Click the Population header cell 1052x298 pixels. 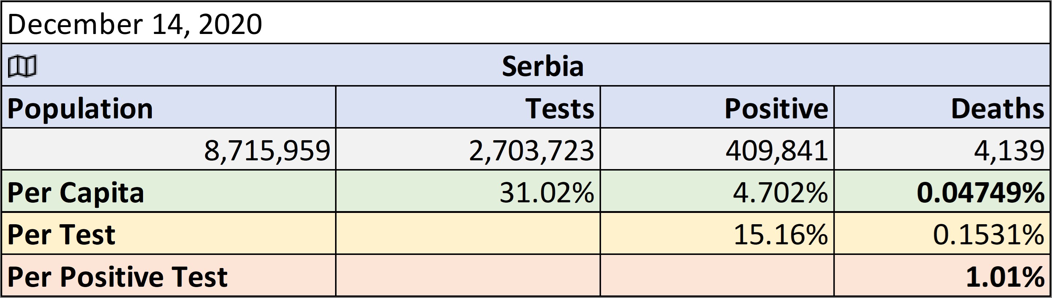click(169, 107)
